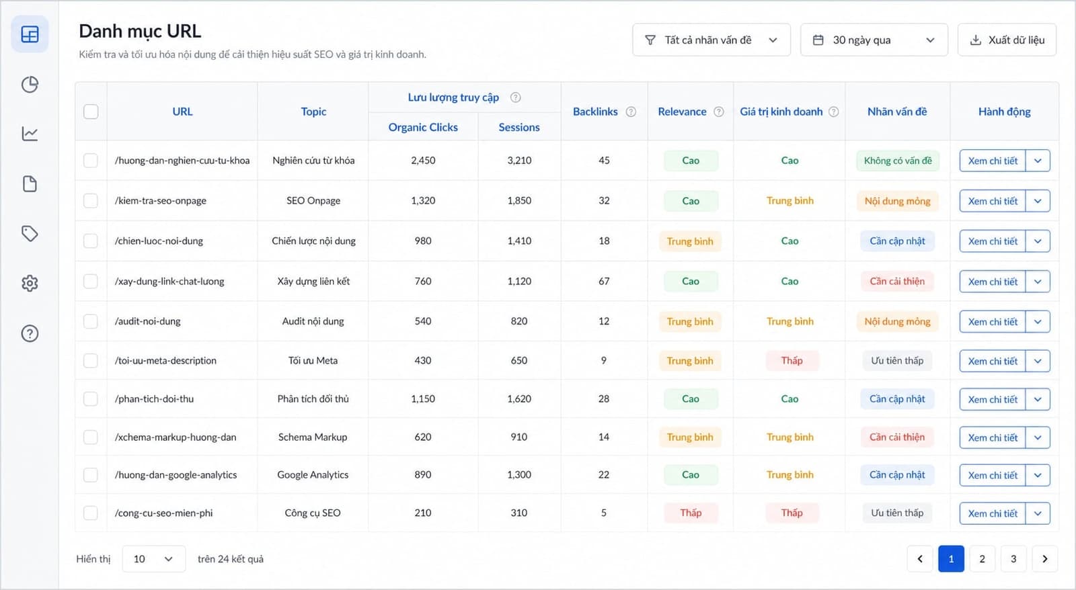
Task: Click the info icon next to Backlinks
Action: [631, 112]
